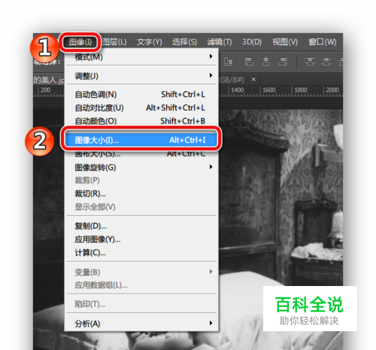The width and height of the screenshot is (376, 350).
Task: Expand the 变量(B) submenu
Action: click(x=141, y=272)
